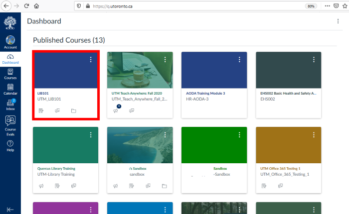The image size is (349, 214).
Task: Open UTM Office 365 Testing 1 card options
Action: 314,135
